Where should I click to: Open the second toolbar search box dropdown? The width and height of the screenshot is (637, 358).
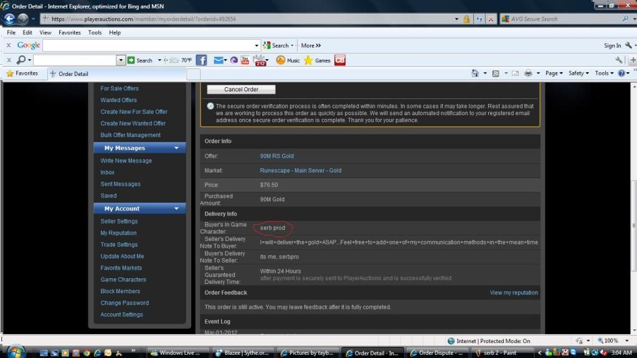pos(121,60)
